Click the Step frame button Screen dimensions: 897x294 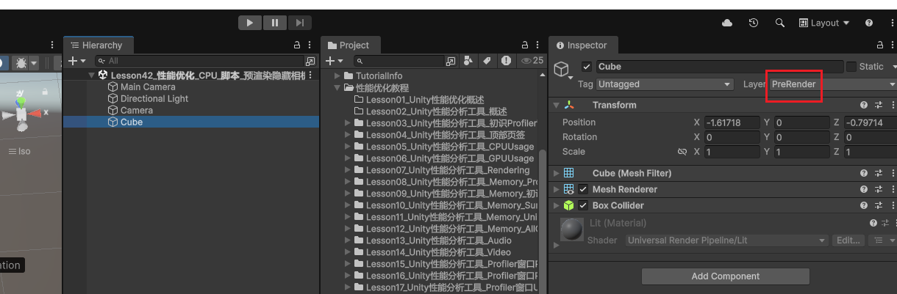coord(300,23)
